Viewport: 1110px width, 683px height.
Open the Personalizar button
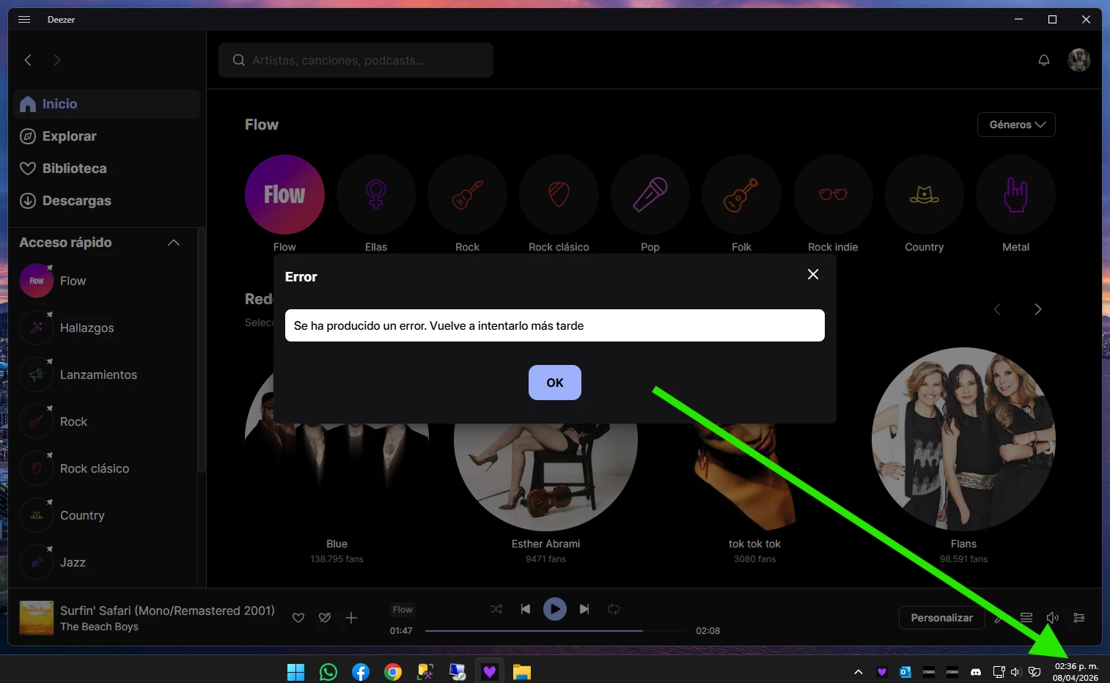pos(941,618)
